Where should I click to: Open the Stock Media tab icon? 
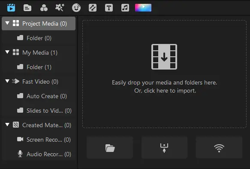click(x=27, y=8)
